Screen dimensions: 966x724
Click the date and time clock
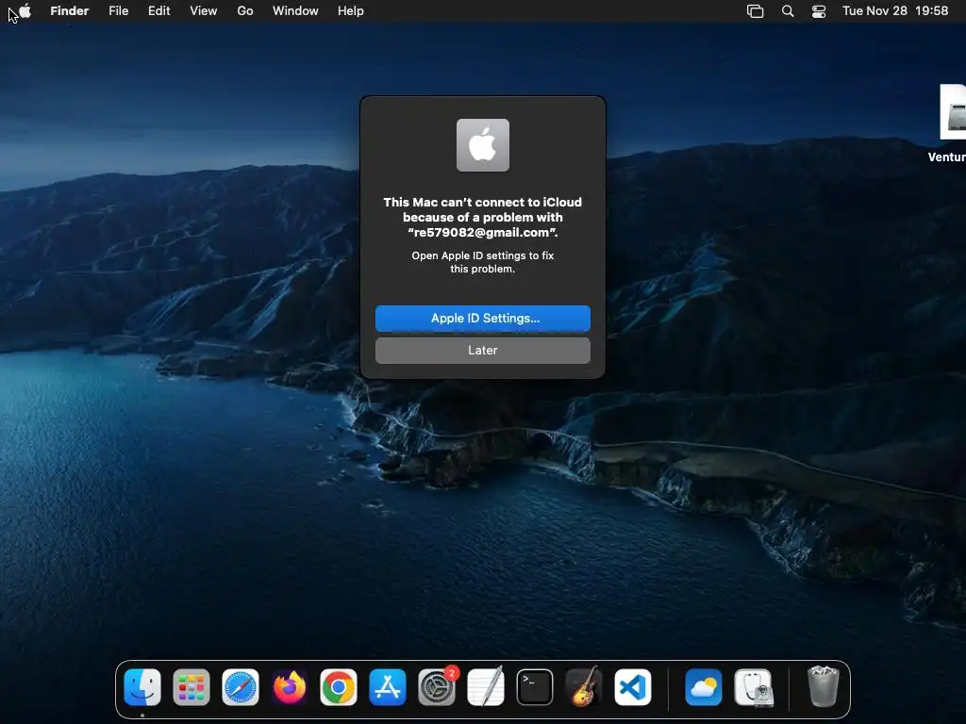click(x=895, y=11)
